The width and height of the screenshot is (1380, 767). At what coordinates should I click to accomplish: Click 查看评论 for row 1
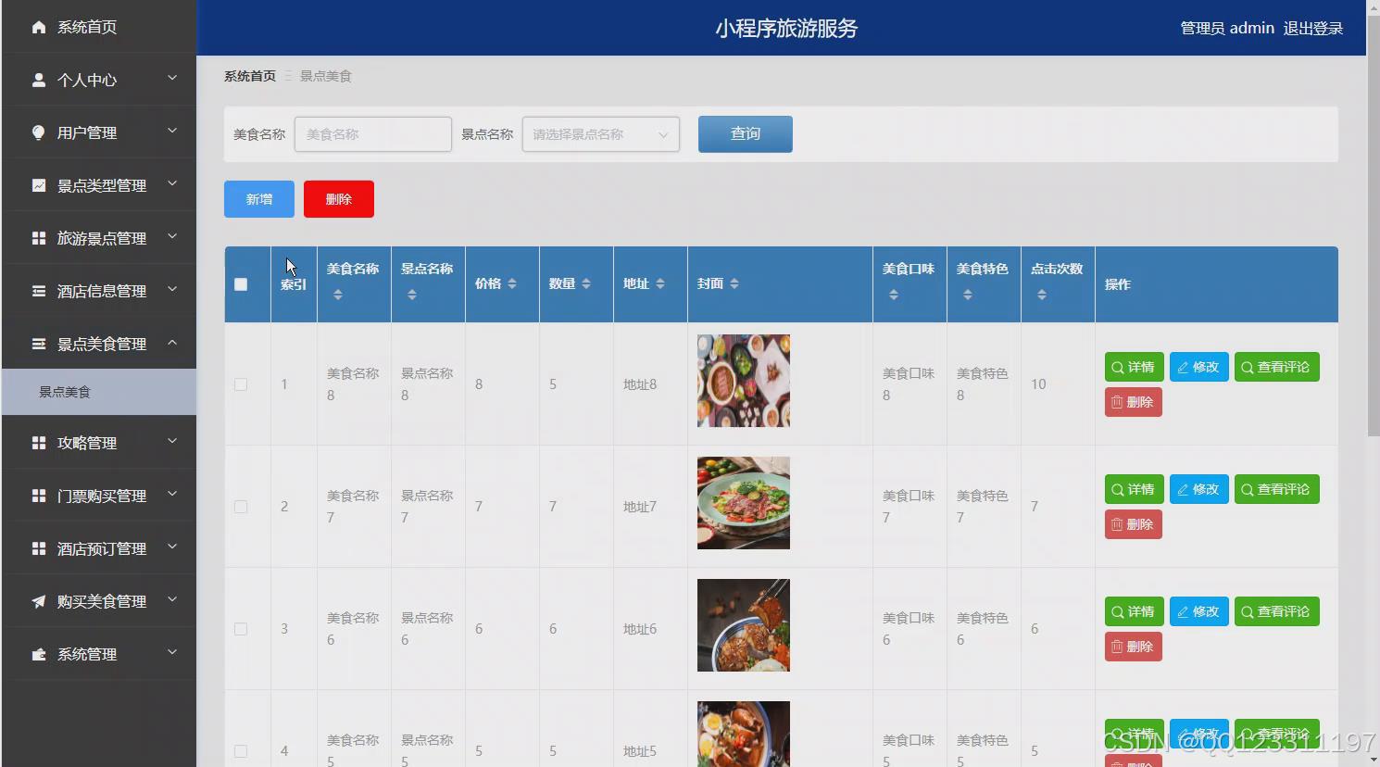tap(1276, 367)
